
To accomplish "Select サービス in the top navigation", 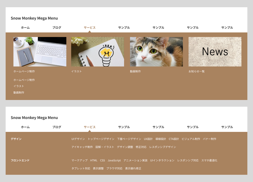I will tap(89, 27).
